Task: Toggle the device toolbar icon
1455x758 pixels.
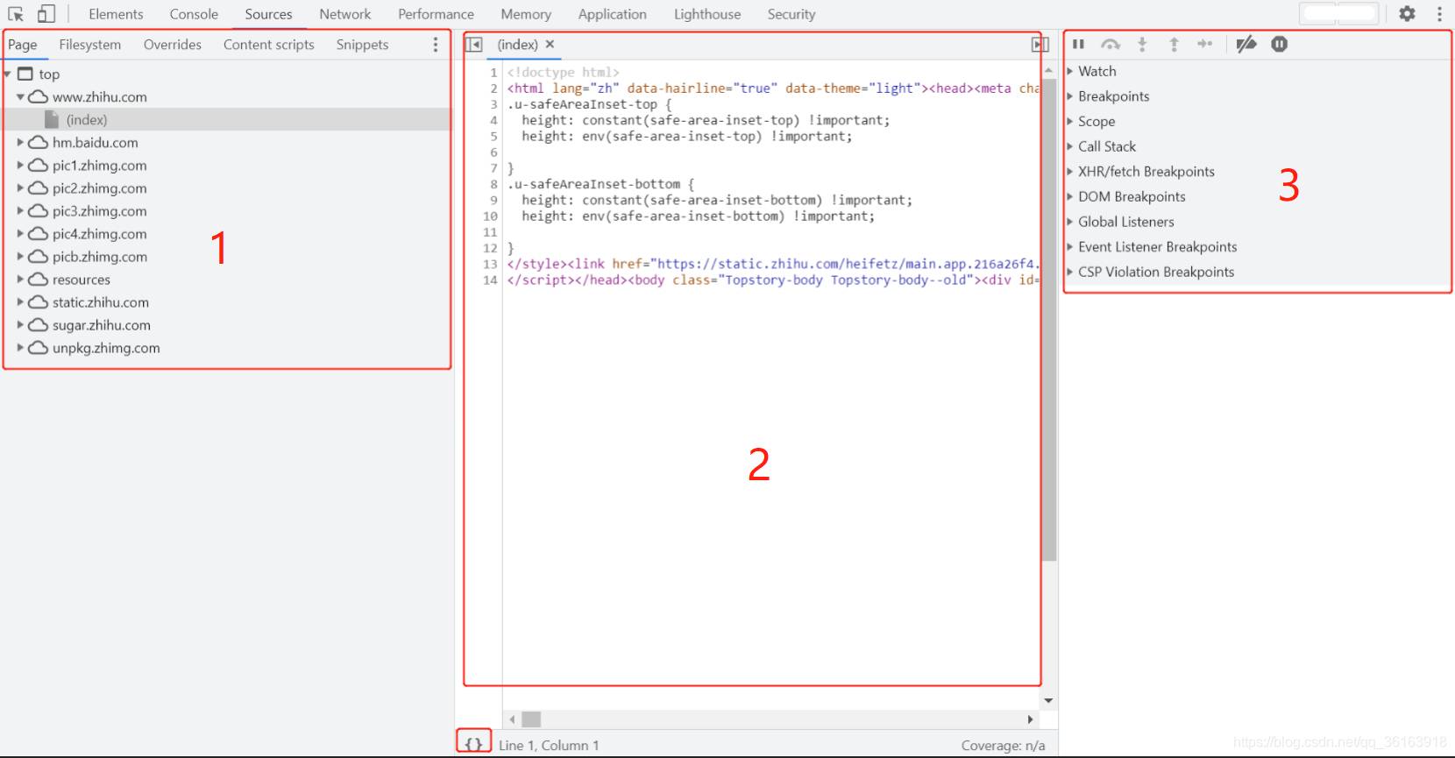Action: coord(46,14)
